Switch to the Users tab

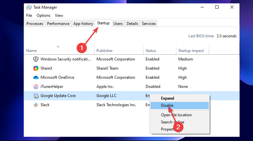tap(118, 24)
